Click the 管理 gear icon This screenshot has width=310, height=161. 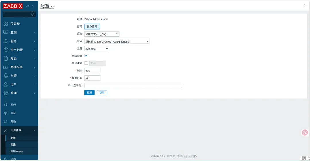pos(6,93)
